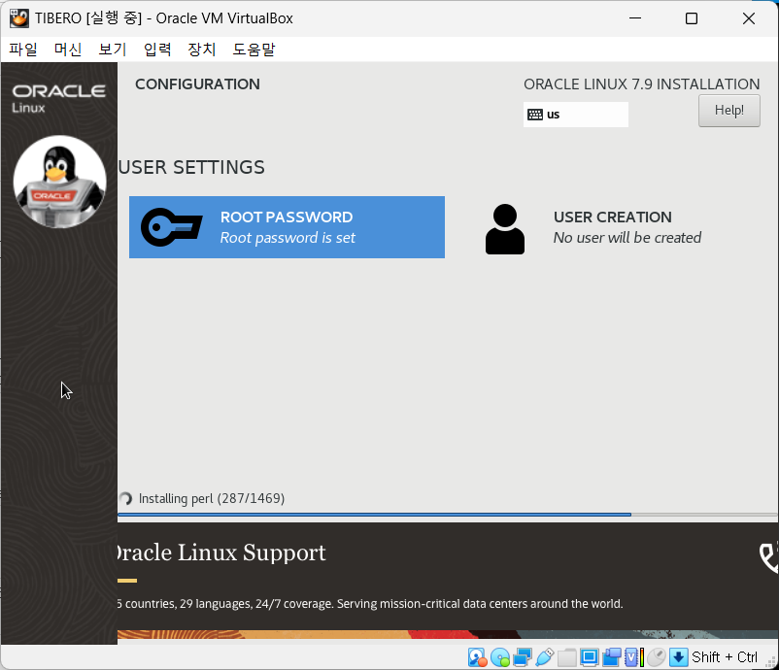This screenshot has height=670, width=779.
Task: Click the Oracle penguin mascot image
Action: (59, 182)
